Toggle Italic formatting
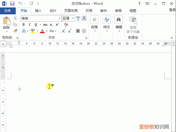176x132 pixels. pyautogui.click(x=30, y=25)
